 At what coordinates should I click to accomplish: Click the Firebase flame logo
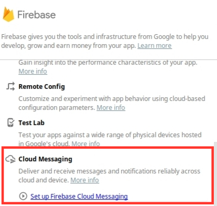tap(8, 14)
